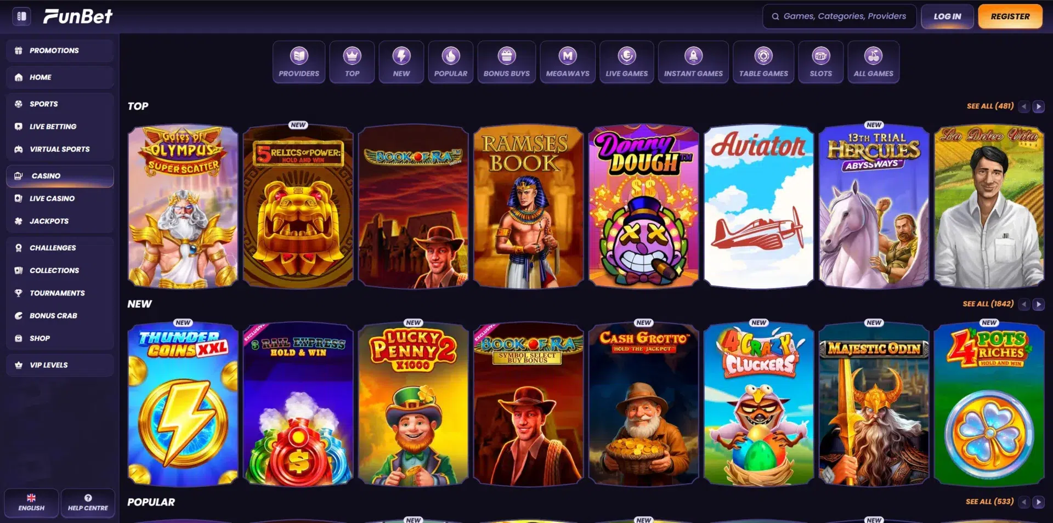
Task: Show next games in the TOP row
Action: (1038, 106)
